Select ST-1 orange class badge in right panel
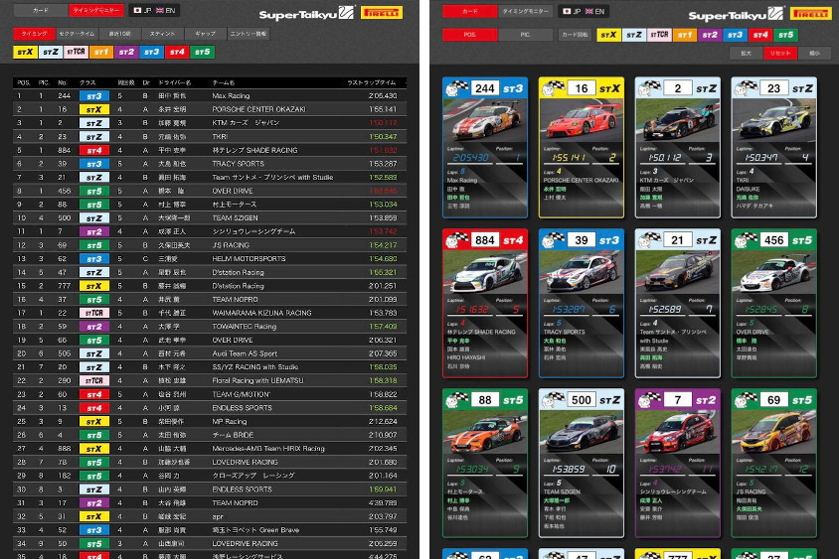 click(683, 34)
